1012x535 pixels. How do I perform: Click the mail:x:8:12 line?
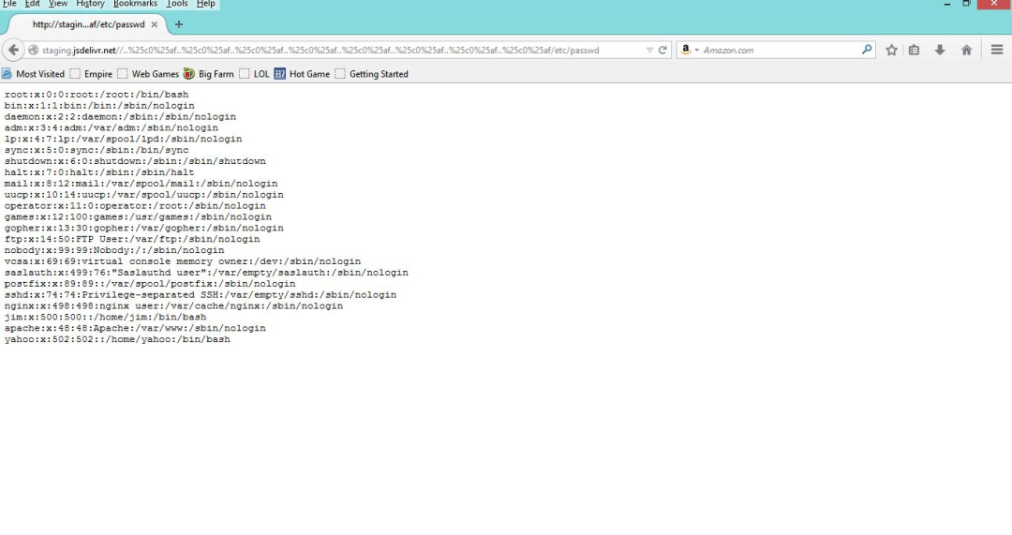141,184
